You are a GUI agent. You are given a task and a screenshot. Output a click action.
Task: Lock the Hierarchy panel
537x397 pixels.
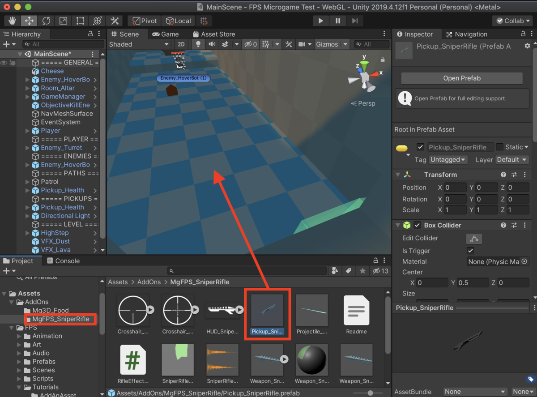click(x=90, y=34)
